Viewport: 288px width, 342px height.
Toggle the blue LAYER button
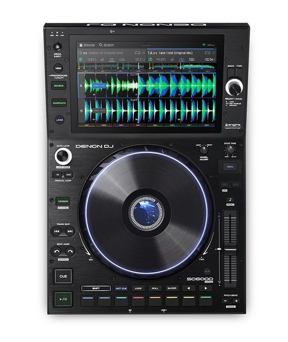[60, 120]
